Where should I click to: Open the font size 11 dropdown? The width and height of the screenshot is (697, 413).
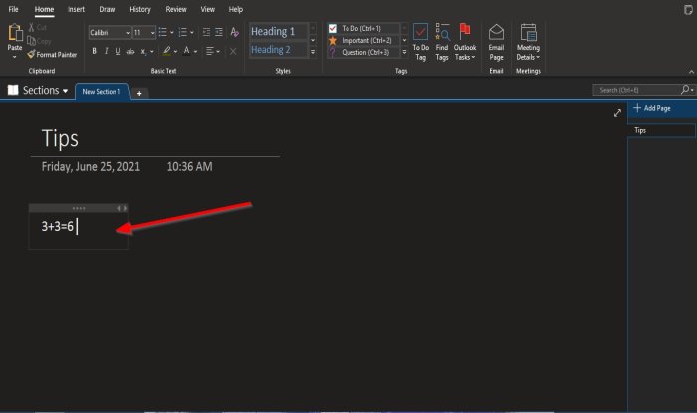click(144, 33)
